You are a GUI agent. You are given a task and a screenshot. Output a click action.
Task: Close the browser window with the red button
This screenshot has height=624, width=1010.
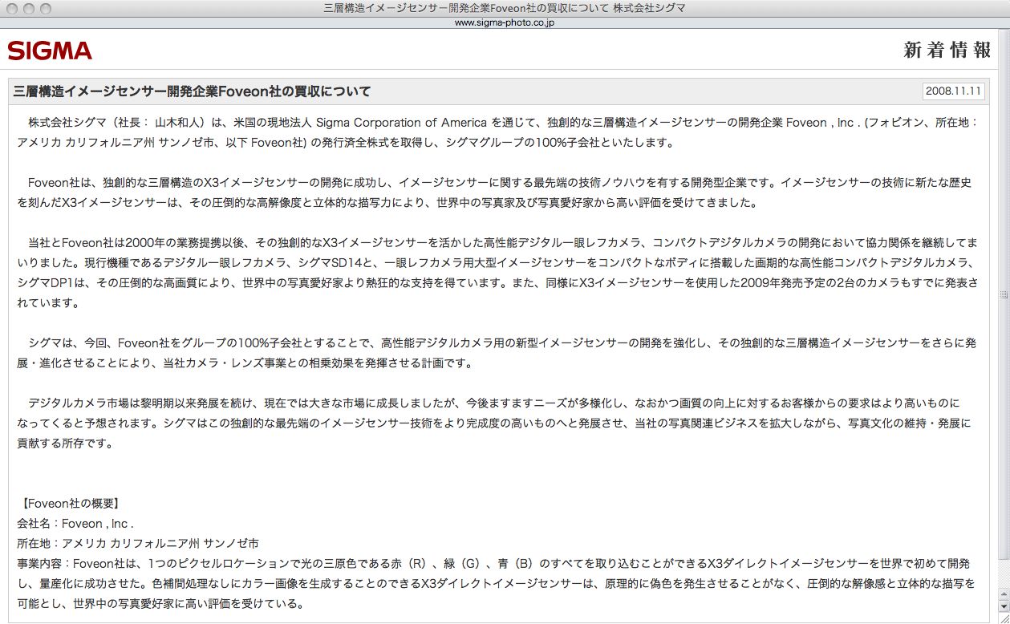(11, 8)
